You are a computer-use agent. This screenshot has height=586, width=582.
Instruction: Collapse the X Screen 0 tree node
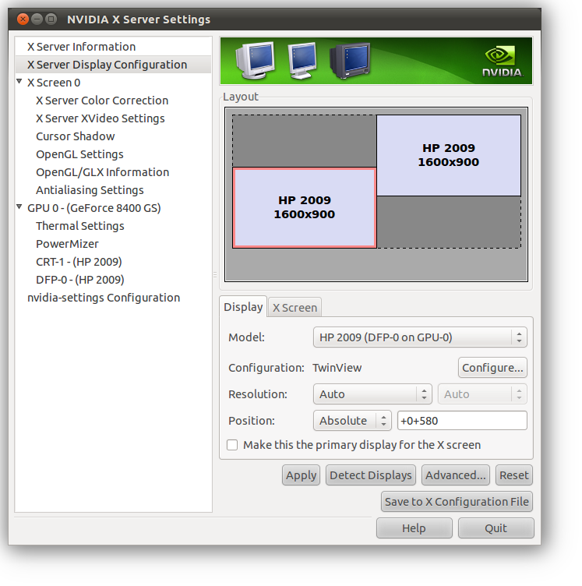pyautogui.click(x=19, y=82)
